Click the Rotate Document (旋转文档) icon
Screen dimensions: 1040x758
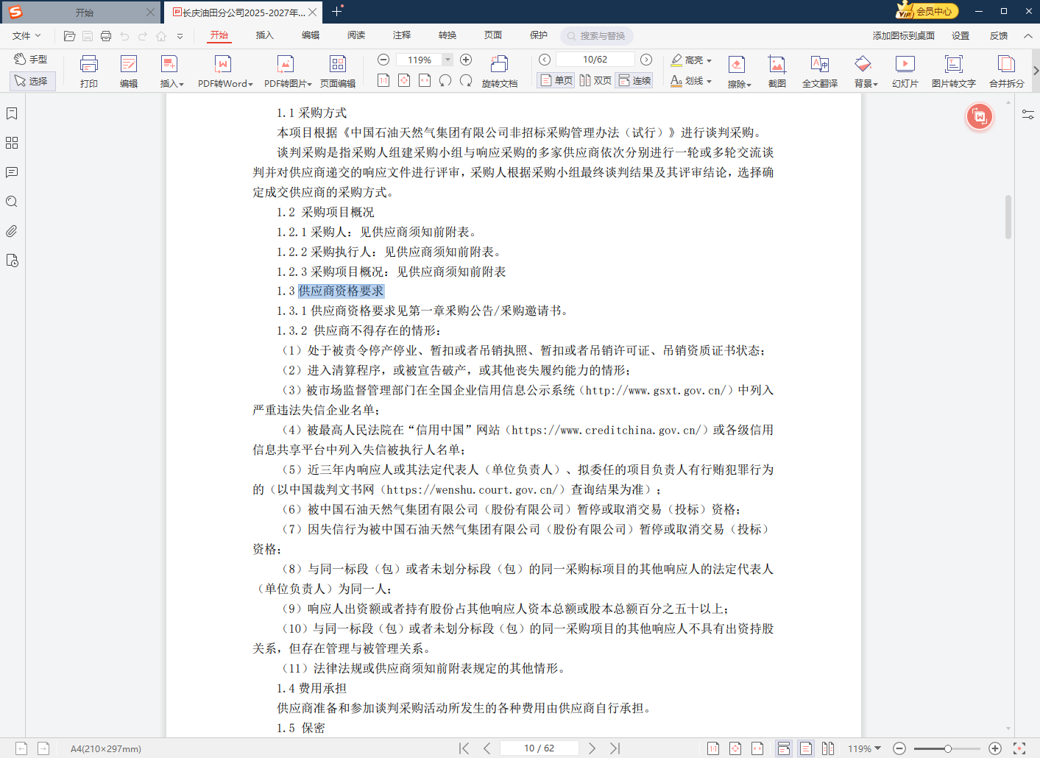tap(500, 64)
